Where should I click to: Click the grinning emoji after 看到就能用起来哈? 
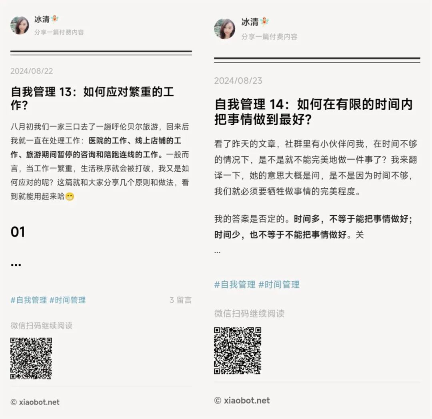click(x=70, y=197)
